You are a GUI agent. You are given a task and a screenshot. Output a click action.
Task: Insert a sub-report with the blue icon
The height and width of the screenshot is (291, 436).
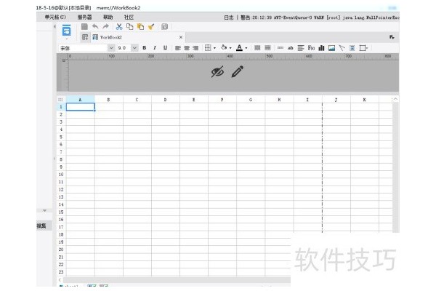pos(352,48)
